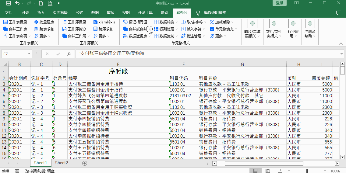Expand the formula bar
The width and height of the screenshot is (346, 173).
click(x=342, y=54)
